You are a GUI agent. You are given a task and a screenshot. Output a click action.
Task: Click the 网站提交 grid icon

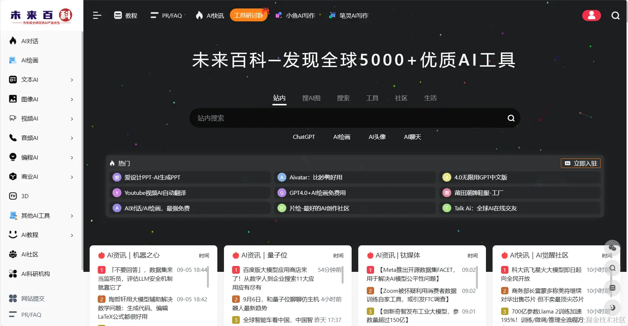coord(13,298)
